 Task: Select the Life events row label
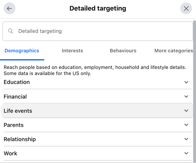point(18,111)
